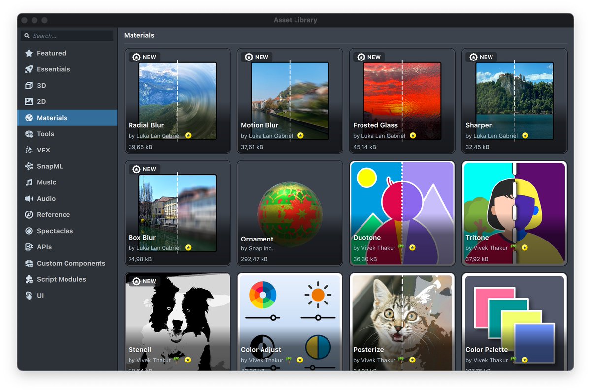Click the APIs icon
The width and height of the screenshot is (591, 392).
tap(29, 247)
